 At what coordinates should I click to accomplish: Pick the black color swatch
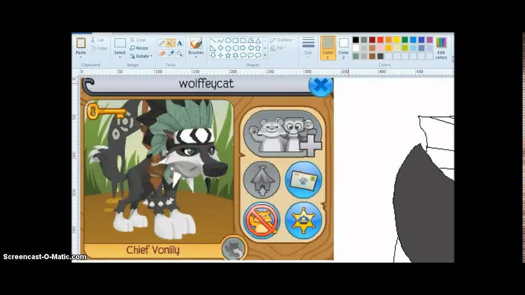click(356, 40)
